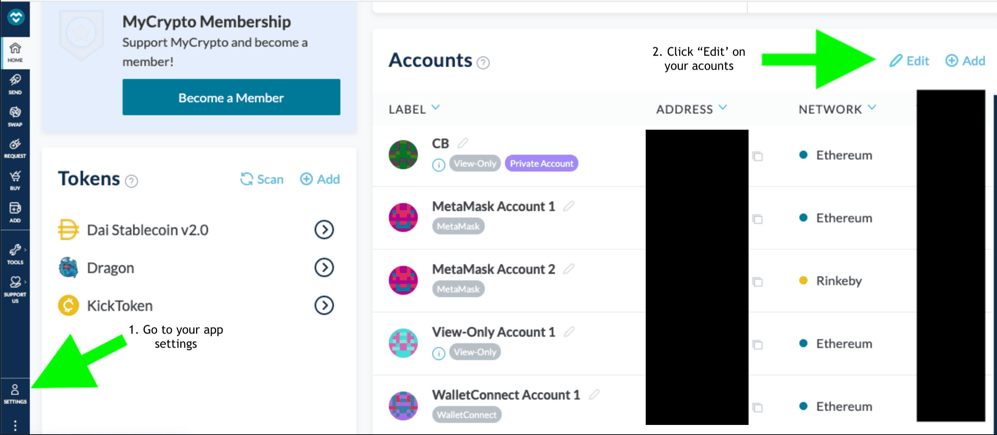Edit the View-Only Account 1 label

[x=569, y=331]
